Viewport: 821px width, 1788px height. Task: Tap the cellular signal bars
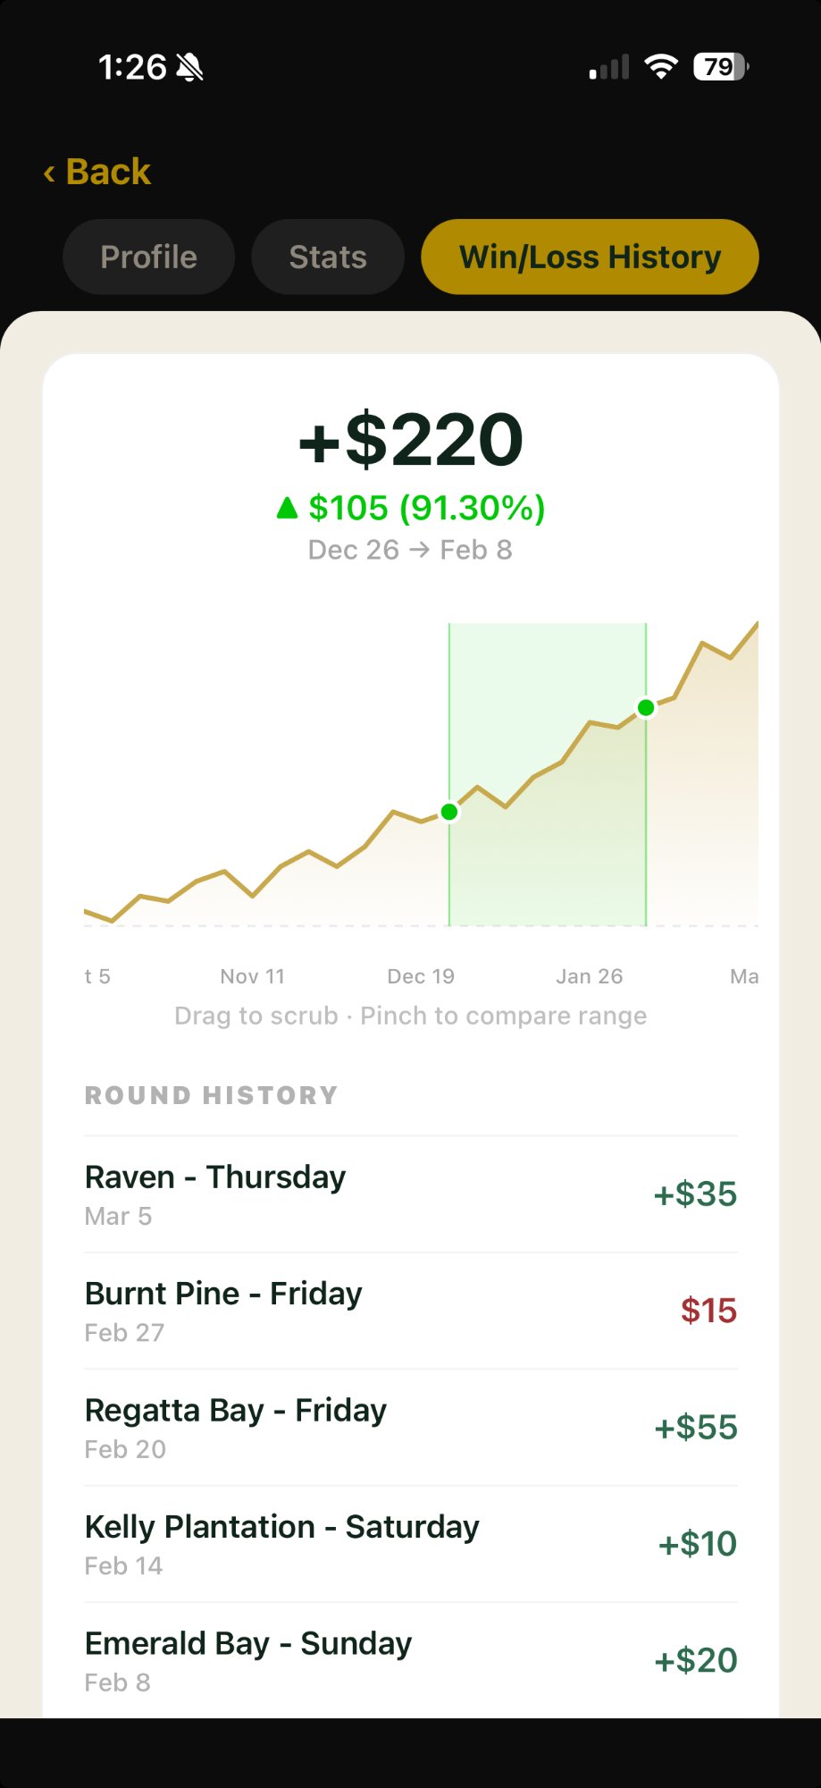pyautogui.click(x=609, y=67)
